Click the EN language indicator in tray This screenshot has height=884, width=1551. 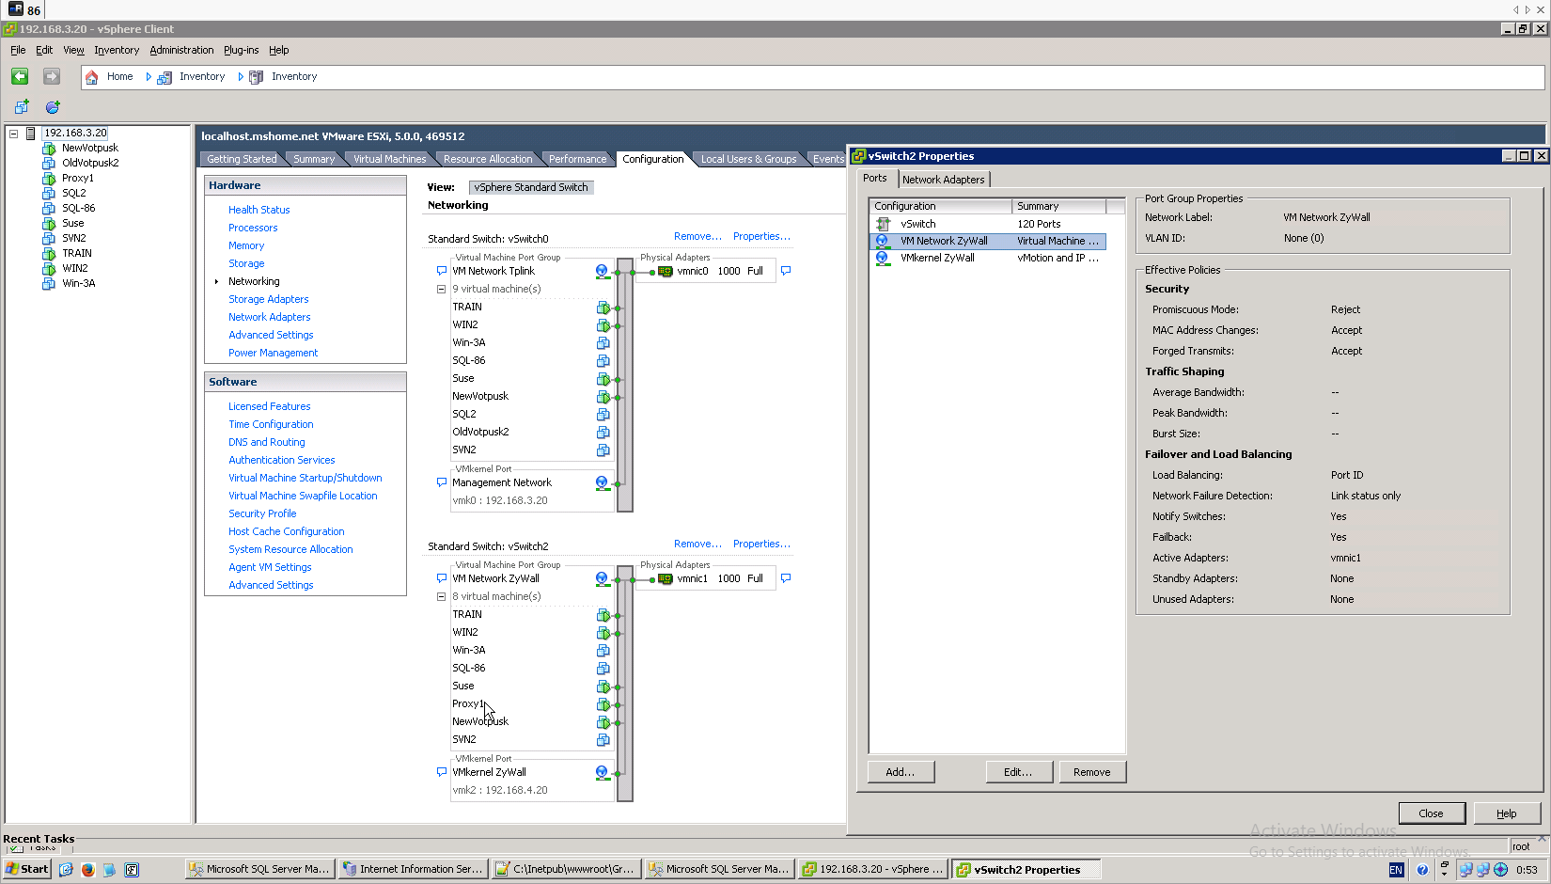click(1396, 870)
